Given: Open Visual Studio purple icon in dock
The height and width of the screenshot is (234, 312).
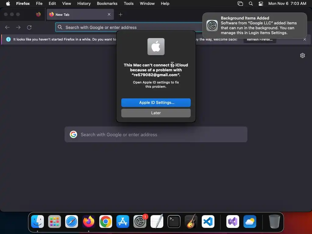Looking at the screenshot, I should pos(233,222).
